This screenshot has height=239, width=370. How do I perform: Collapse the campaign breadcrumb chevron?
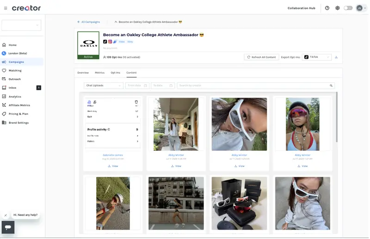tap(116, 22)
